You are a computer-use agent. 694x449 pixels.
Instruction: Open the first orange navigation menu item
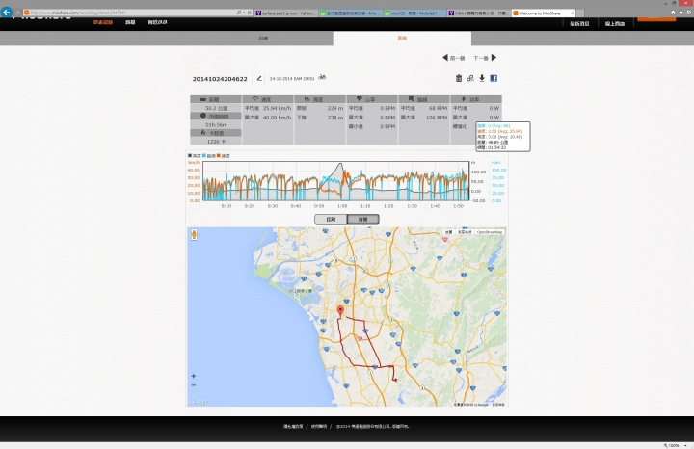coord(103,22)
